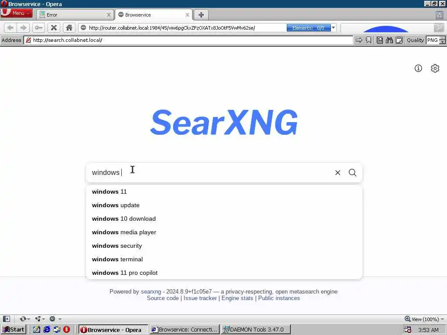Click the Browservice go arrow icon

[x=359, y=40]
